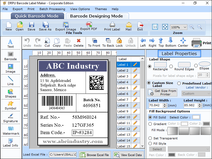Click the Exit icon
This screenshot has height=159, width=212.
[x=140, y=26]
